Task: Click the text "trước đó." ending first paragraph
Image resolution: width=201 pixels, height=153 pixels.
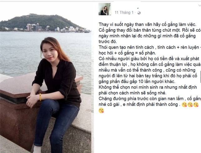Action: coord(108,42)
